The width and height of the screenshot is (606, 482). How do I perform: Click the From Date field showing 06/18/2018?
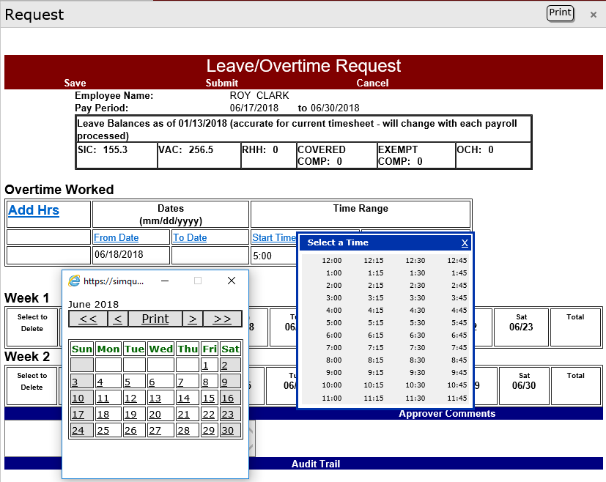[131, 255]
